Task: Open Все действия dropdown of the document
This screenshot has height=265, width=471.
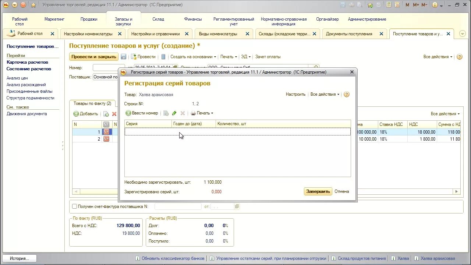Action: tap(438, 57)
